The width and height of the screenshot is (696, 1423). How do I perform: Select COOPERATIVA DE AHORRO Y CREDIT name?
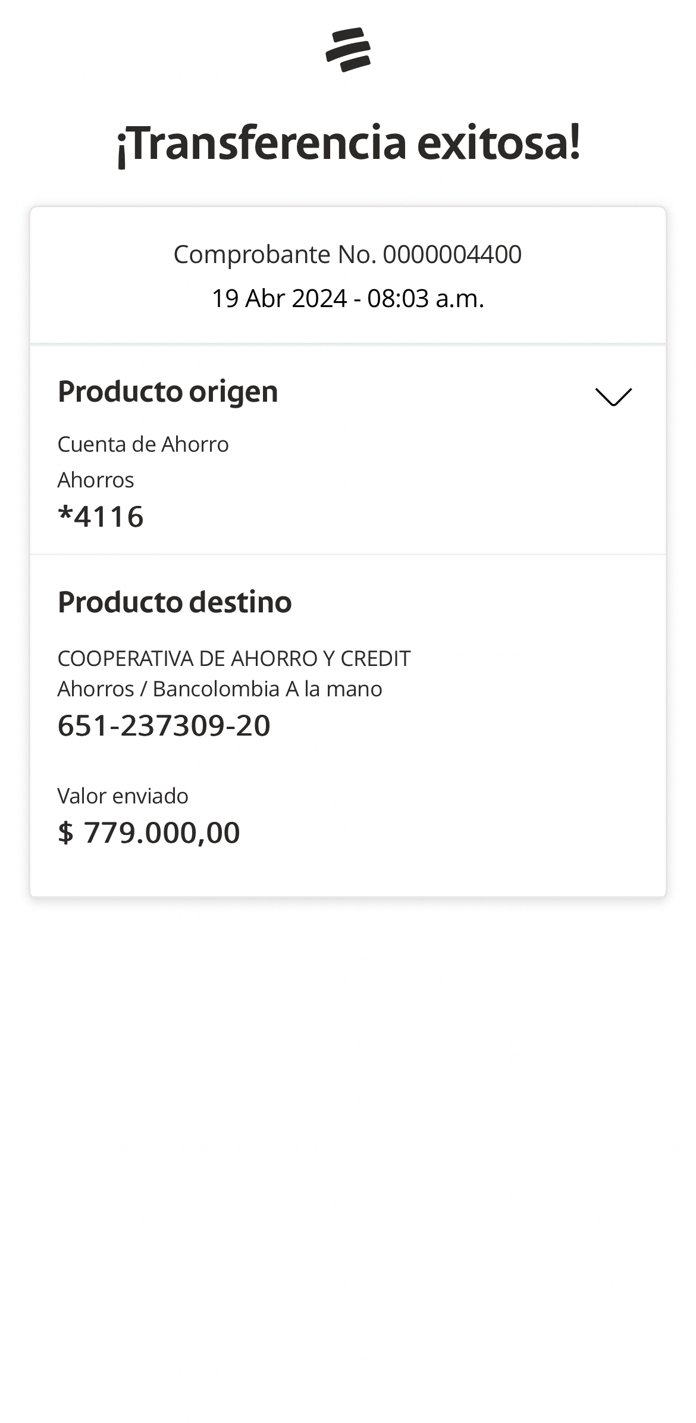click(x=234, y=659)
